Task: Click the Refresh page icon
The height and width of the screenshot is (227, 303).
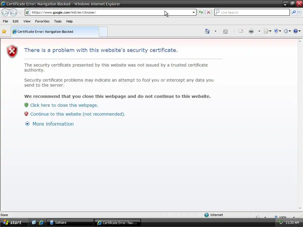Action: (201, 12)
